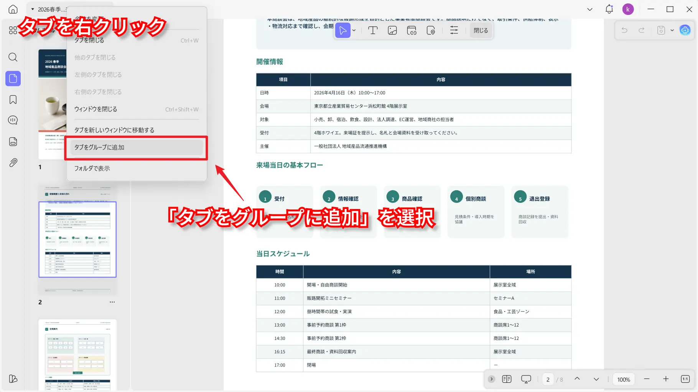This screenshot has height=392, width=698.
Task: Undo the last action
Action: pyautogui.click(x=624, y=30)
